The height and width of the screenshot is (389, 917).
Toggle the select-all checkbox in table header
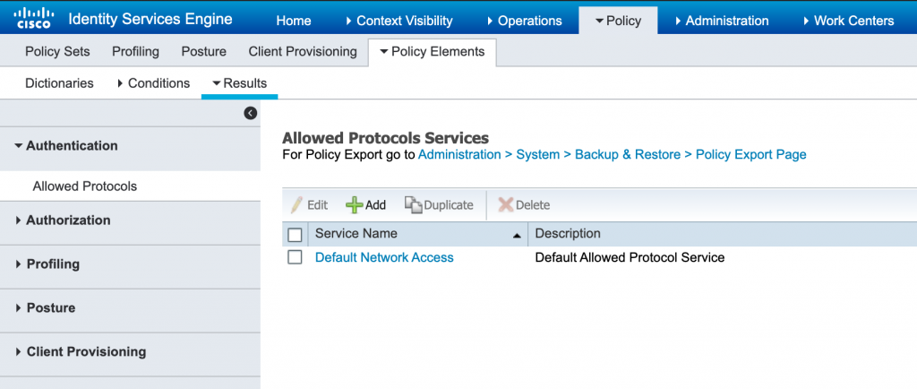tap(295, 235)
